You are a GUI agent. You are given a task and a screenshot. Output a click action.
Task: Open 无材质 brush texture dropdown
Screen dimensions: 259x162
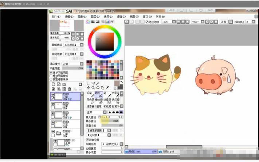109,135
